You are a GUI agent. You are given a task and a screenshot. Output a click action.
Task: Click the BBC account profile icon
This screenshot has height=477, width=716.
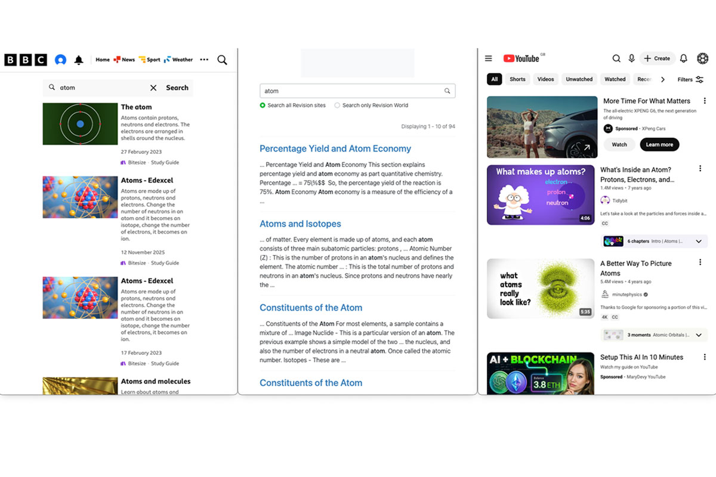(60, 60)
